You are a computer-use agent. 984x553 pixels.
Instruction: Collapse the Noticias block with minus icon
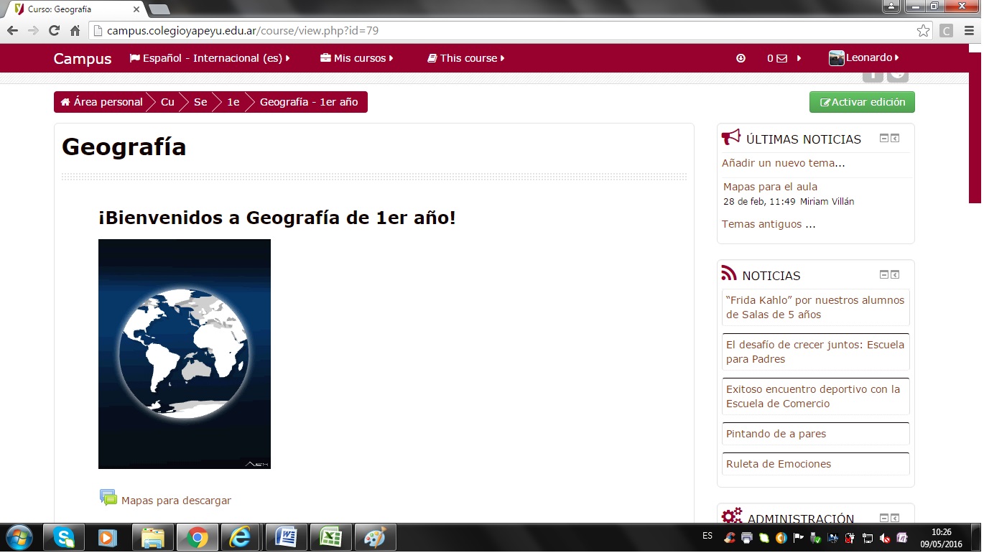click(884, 275)
